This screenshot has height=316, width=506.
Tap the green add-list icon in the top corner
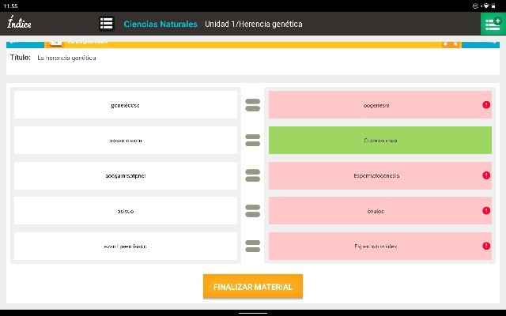(x=493, y=24)
